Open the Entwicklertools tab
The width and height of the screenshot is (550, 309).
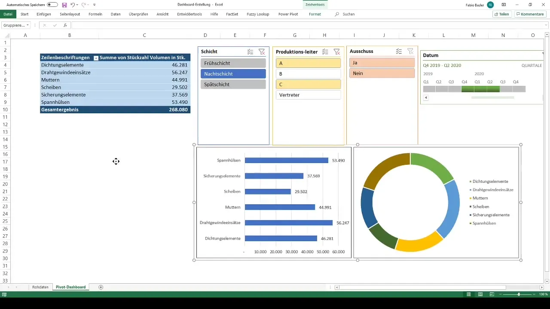coord(189,14)
